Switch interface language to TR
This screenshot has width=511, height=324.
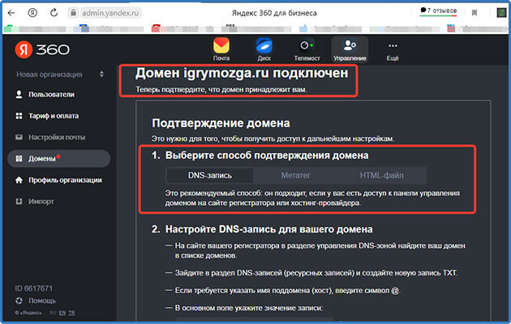point(71,313)
